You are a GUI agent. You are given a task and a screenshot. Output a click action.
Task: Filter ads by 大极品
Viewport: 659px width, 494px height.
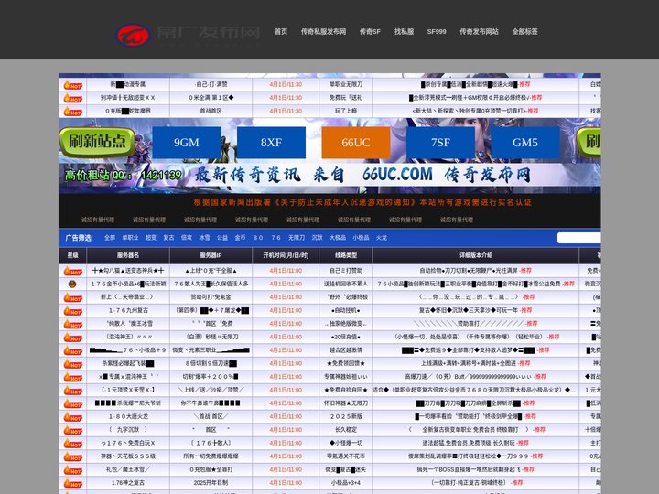tap(338, 237)
